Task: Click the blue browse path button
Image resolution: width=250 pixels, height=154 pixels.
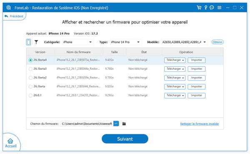Action: [116, 124]
